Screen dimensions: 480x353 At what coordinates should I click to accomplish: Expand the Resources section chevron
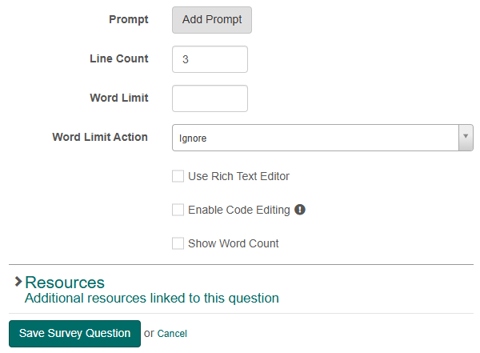pyautogui.click(x=18, y=282)
